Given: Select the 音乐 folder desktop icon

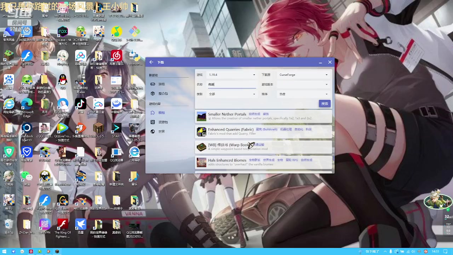Looking at the screenshot, I should coord(134,179).
